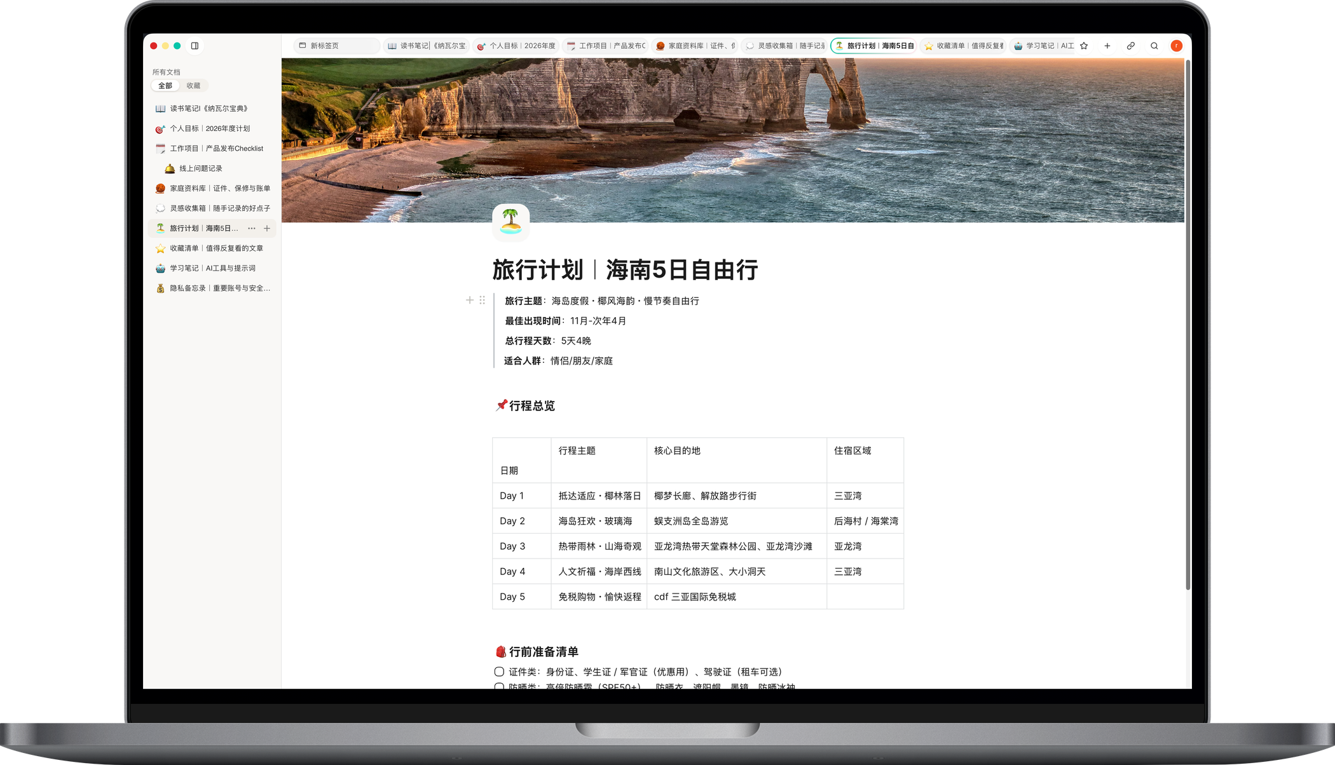Add block with plus beside 旅行主题
1335x765 pixels.
point(470,300)
